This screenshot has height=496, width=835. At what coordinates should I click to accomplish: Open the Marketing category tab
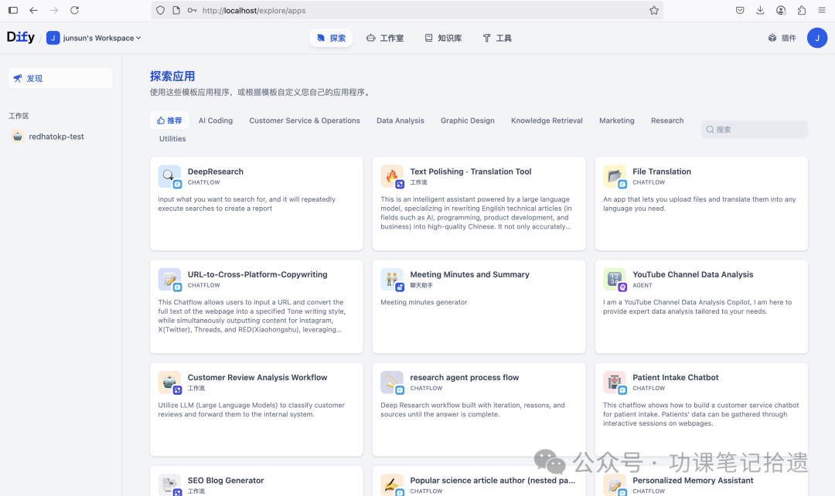[616, 120]
